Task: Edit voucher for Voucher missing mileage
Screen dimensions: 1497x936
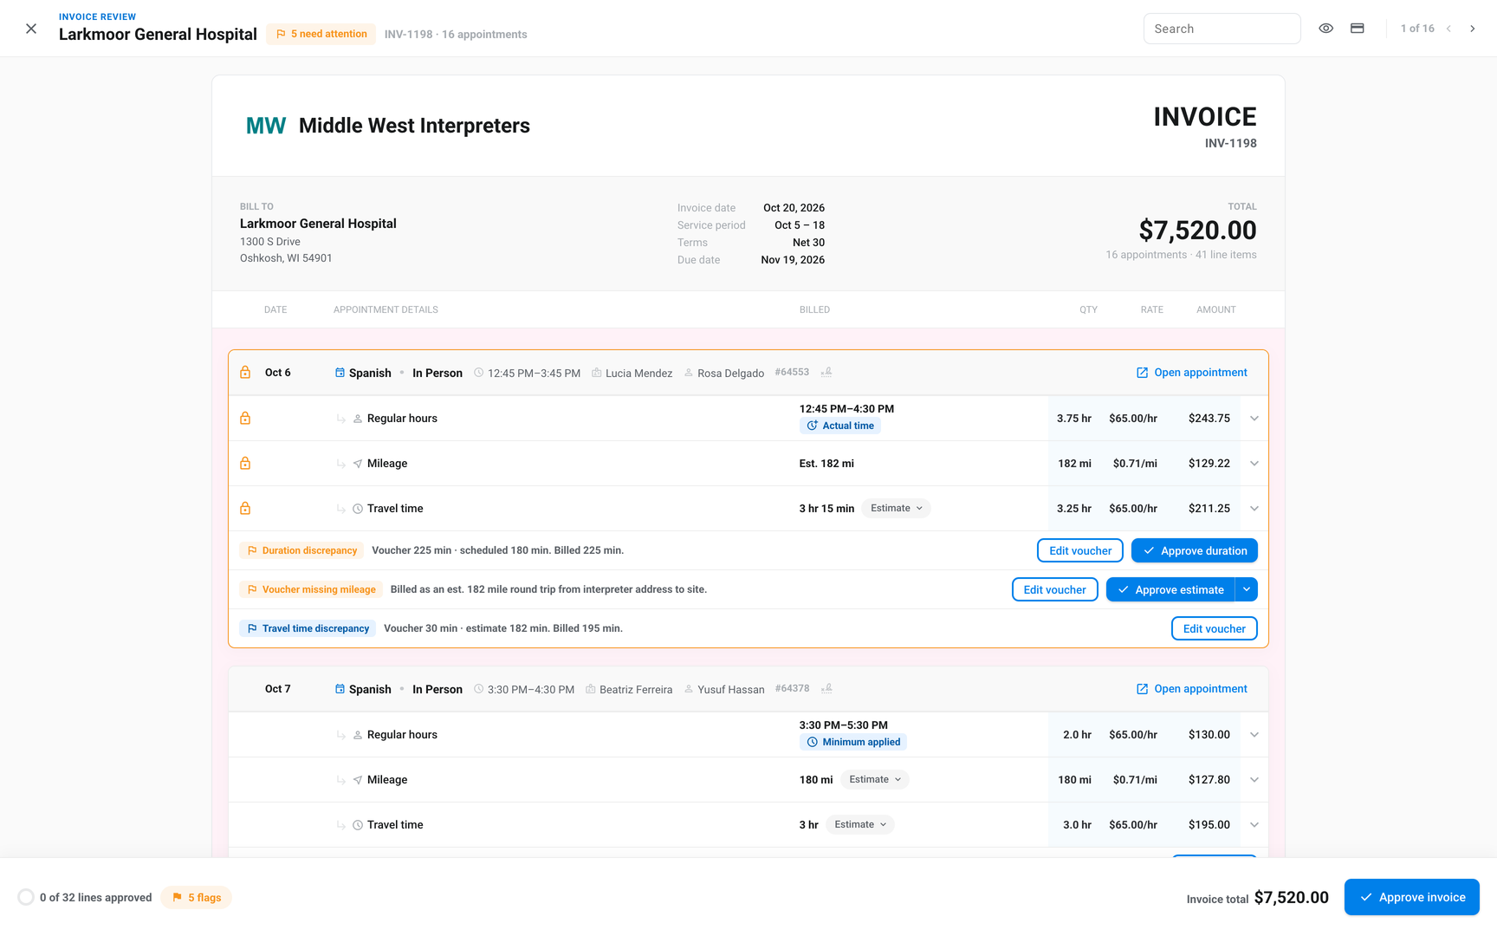Action: point(1055,589)
